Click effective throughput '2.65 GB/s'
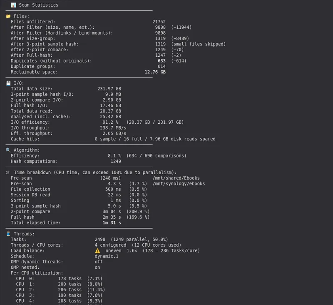The height and width of the screenshot is (305, 333). click(114, 133)
